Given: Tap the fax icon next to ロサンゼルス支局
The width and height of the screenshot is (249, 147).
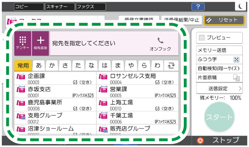Looking at the screenshot, I should tap(103, 76).
